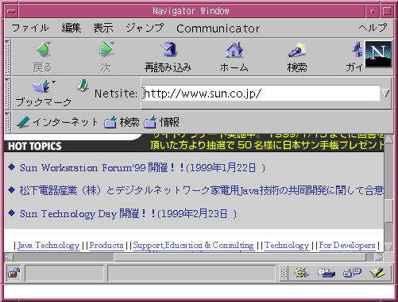The width and height of the screenshot is (398, 302).
Task: Open Mailbox icon in component bar
Action: click(326, 273)
